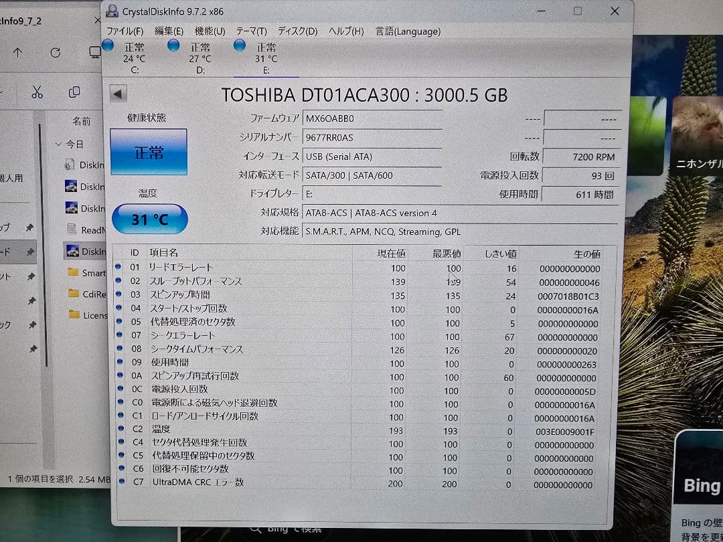Click the copy icon in Explorer toolbar

tap(74, 92)
